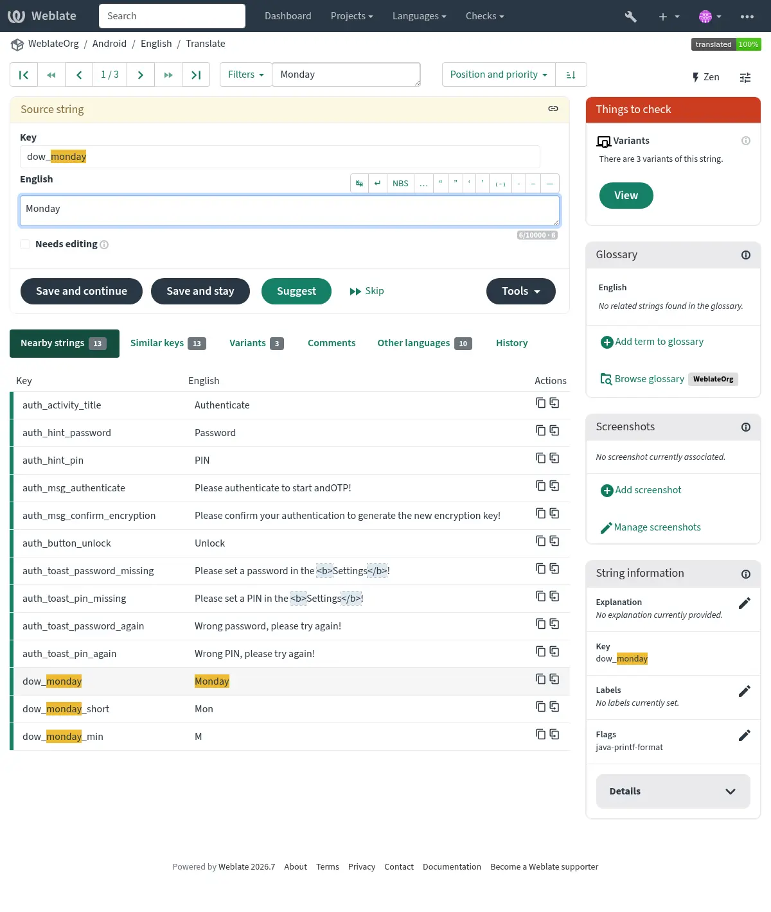Expand the Details section
Screen dimensions: 771x912
[x=673, y=791]
